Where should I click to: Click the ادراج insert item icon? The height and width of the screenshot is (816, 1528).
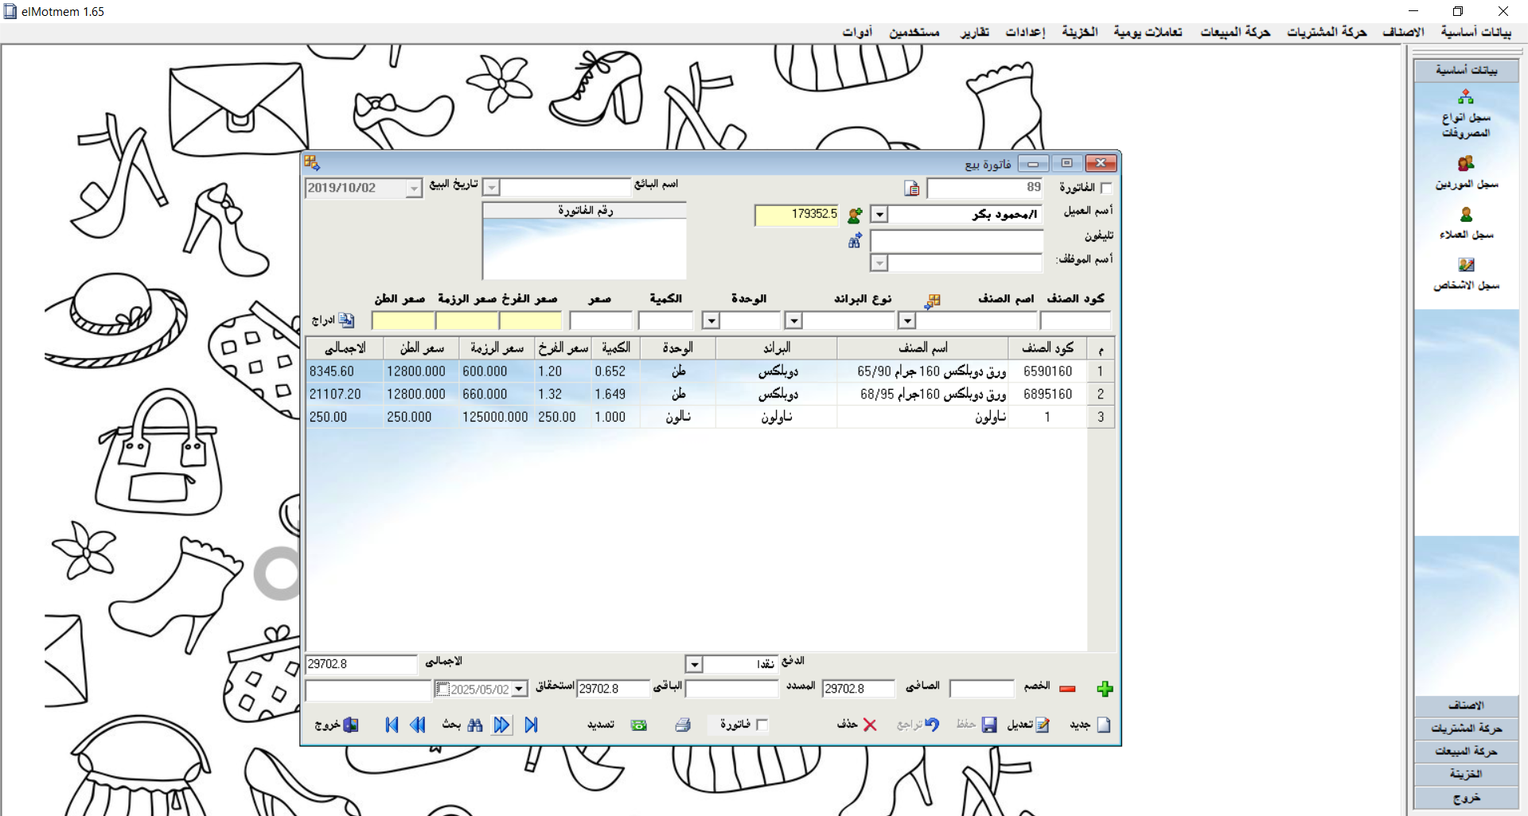pyautogui.click(x=345, y=320)
